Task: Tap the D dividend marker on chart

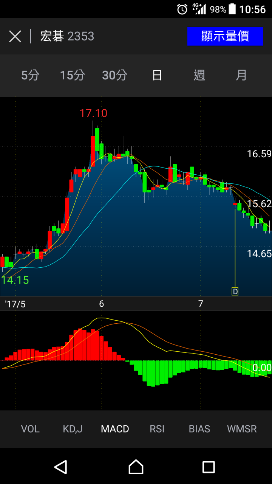Action: click(235, 292)
